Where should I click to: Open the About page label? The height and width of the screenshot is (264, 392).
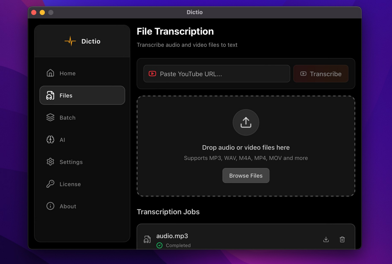tap(68, 206)
